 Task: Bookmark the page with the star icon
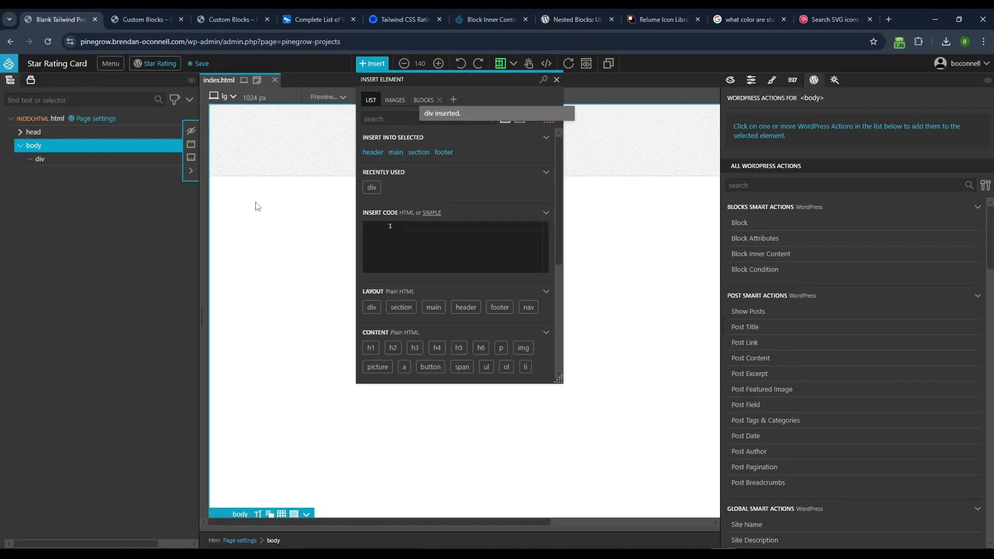(873, 41)
